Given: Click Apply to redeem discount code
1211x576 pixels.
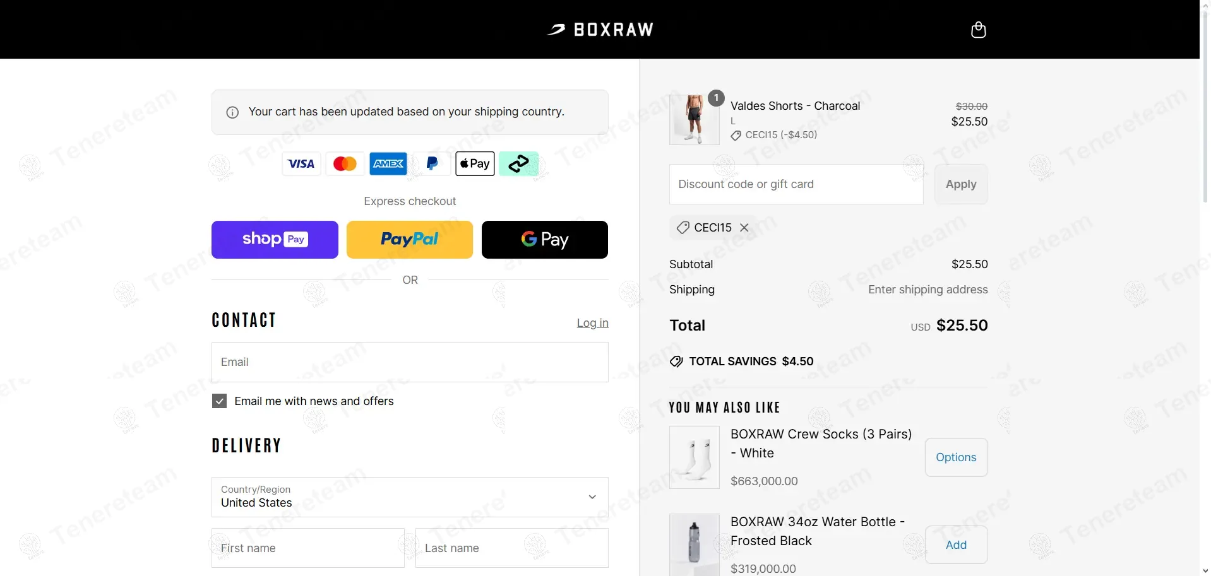Looking at the screenshot, I should click(961, 184).
